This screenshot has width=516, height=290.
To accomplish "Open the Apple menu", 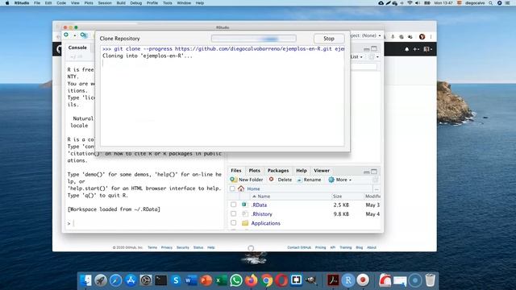I will click(7, 3).
